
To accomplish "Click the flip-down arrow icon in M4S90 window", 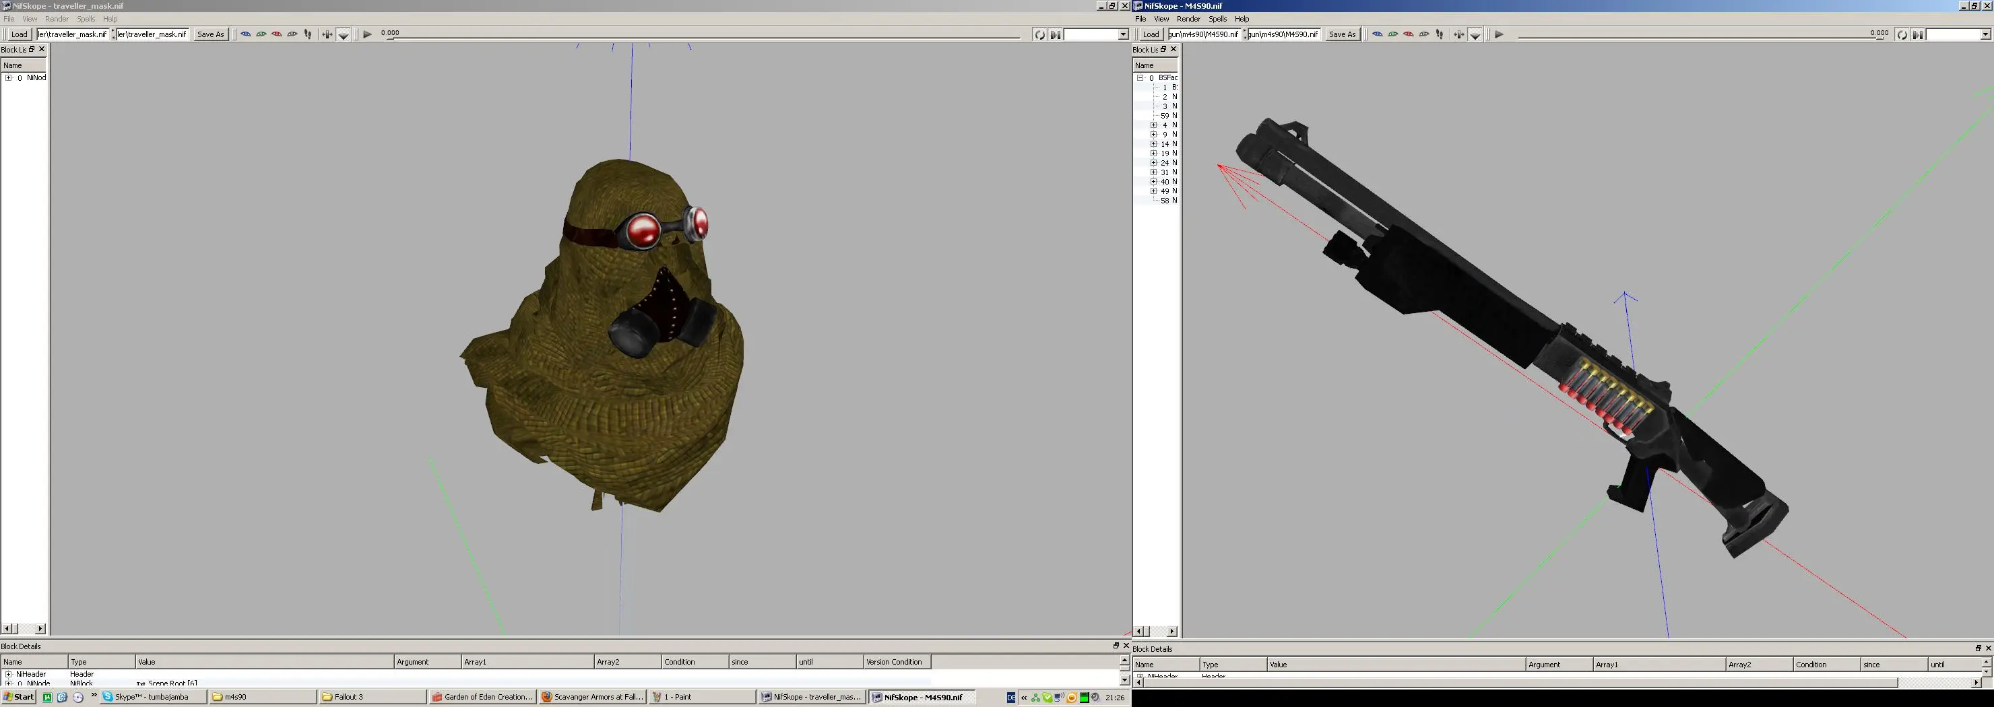I will click(x=1475, y=34).
